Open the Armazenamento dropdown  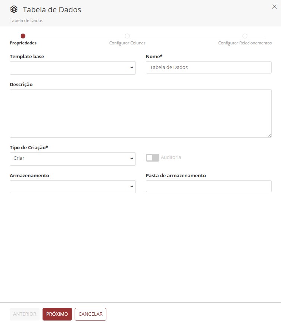pos(73,187)
